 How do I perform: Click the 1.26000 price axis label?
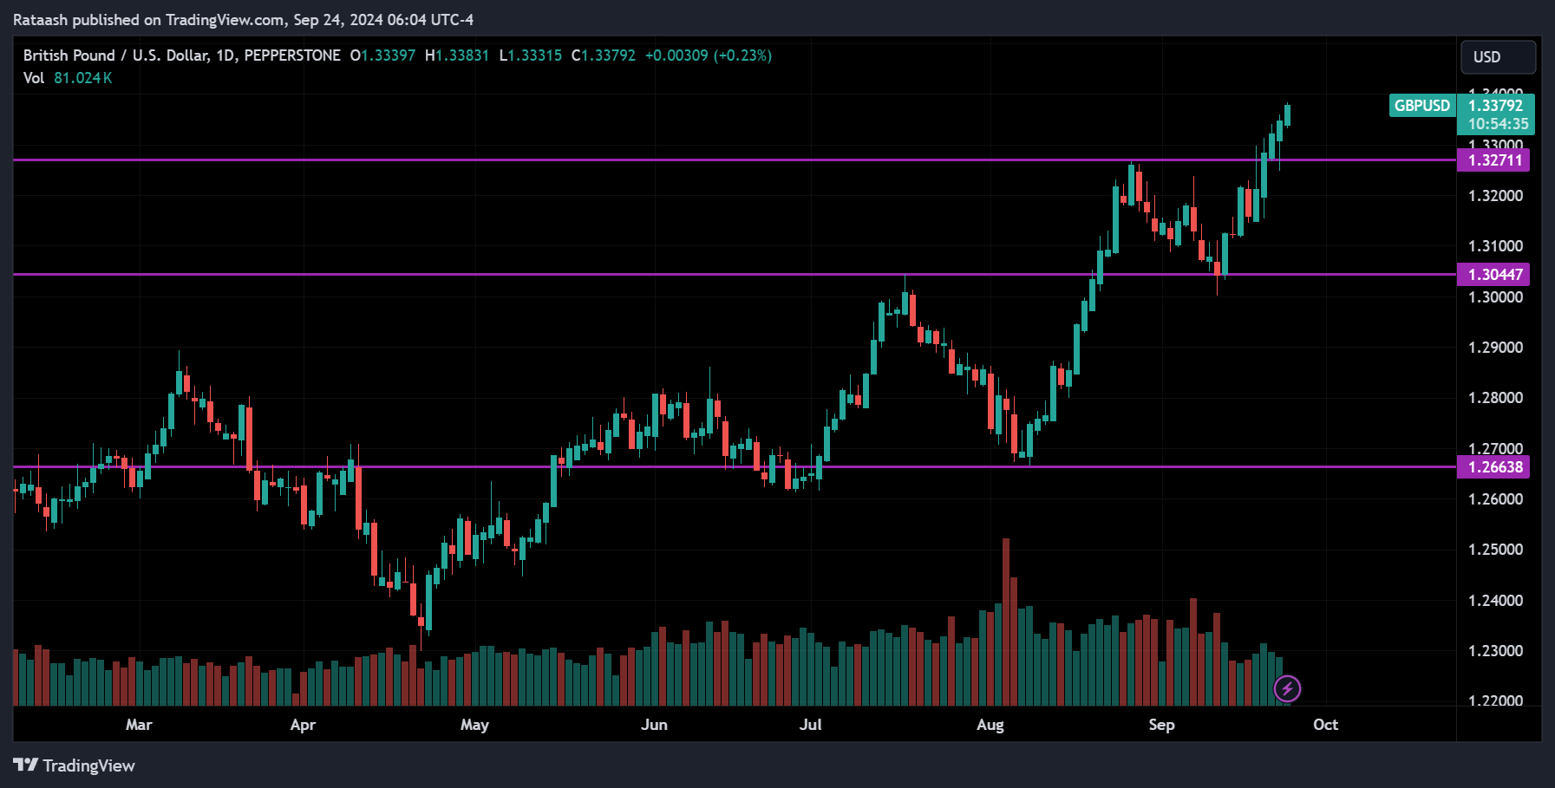pos(1495,499)
